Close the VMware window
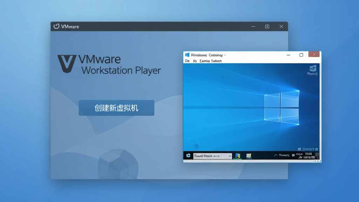This screenshot has width=359, height=202. click(281, 27)
